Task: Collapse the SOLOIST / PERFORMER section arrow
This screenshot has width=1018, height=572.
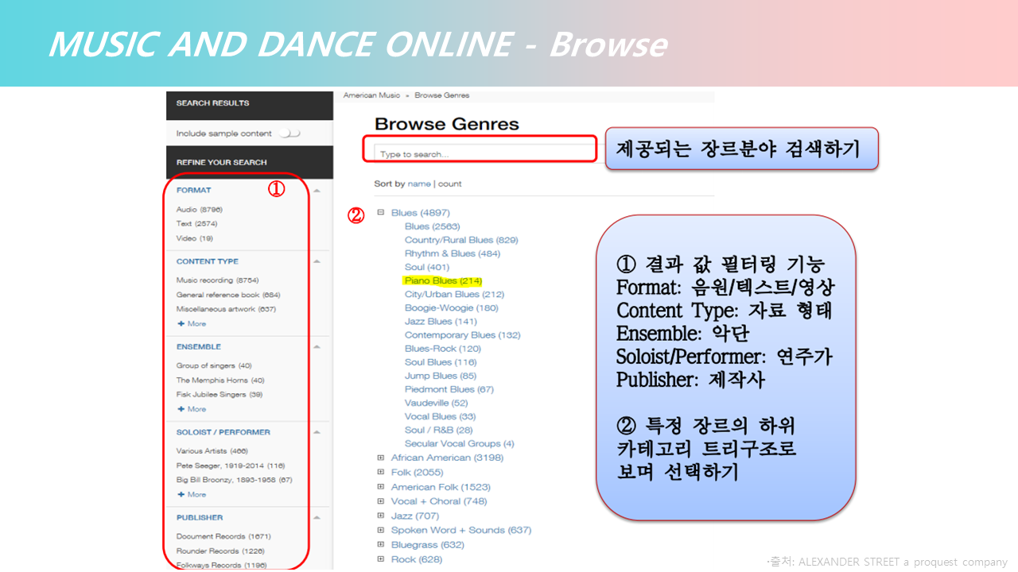Action: point(317,432)
